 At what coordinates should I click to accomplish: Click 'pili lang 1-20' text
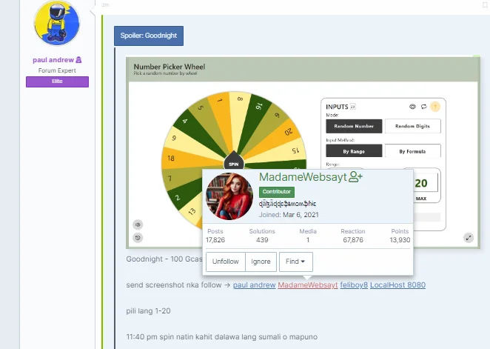(149, 311)
